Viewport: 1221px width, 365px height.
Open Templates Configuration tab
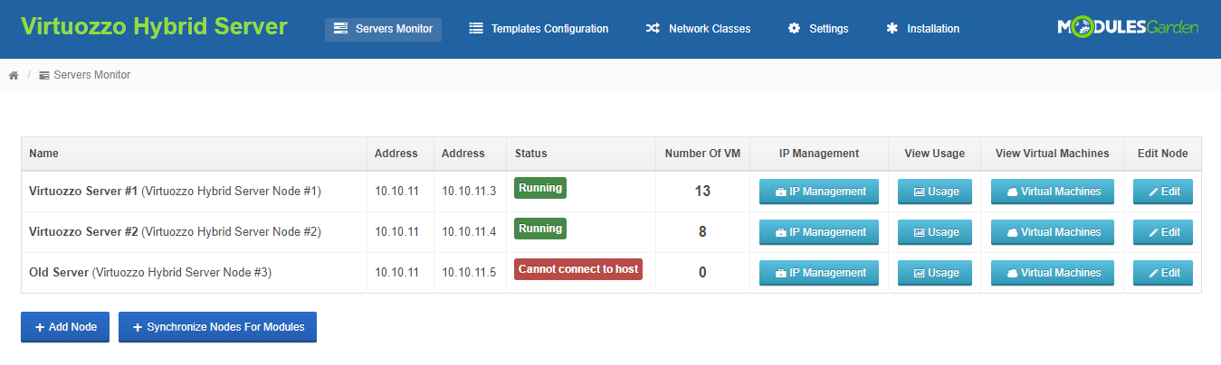tap(539, 29)
